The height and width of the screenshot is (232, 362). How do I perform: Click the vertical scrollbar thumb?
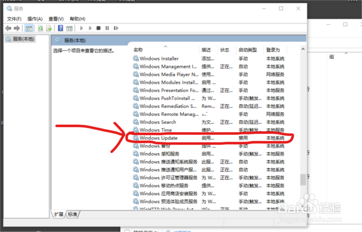coord(303,179)
